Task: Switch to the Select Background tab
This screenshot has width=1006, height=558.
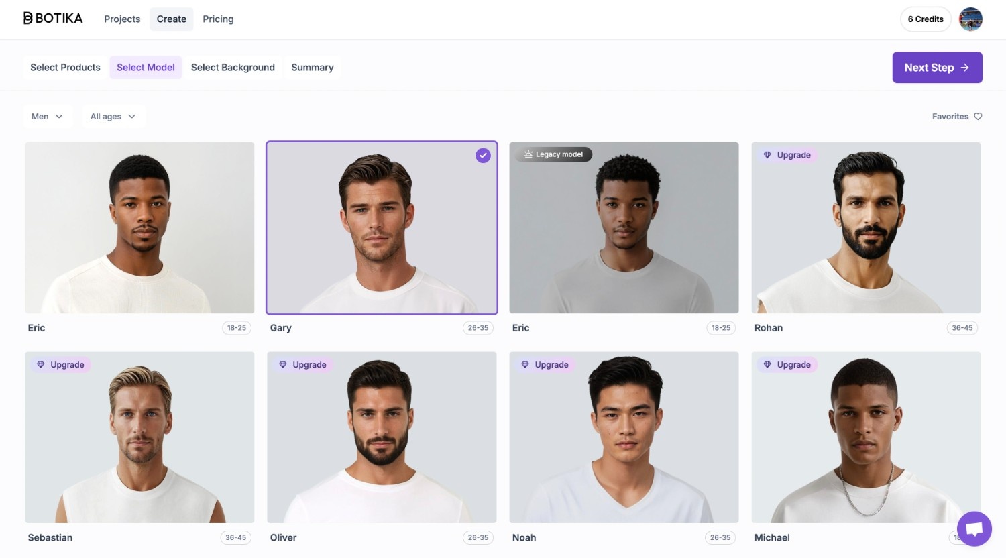Action: click(233, 68)
